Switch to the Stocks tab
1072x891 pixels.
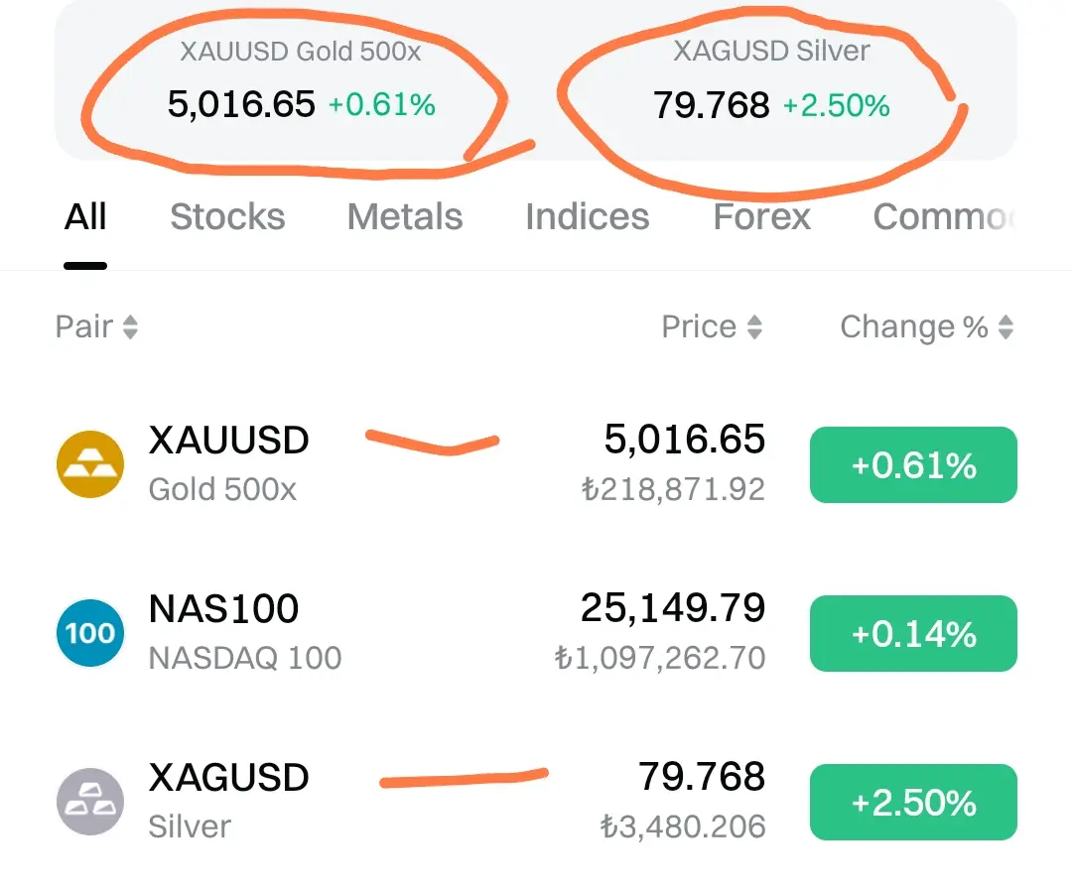click(x=227, y=217)
